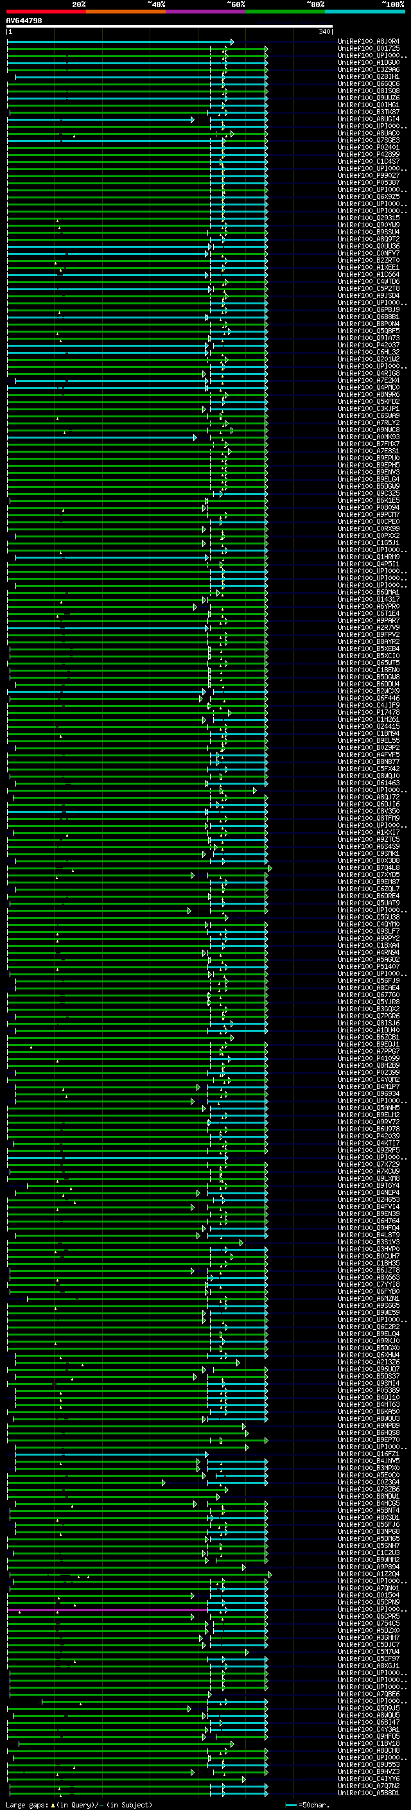Viewport: 411px width, 1810px height.
Task: View the UniRef100_B9HVZ3 hit
Action: pyautogui.click(x=369, y=1772)
